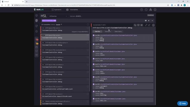The height and width of the screenshot is (107, 190).
Task: Open the Applications menu
Action: point(56,10)
